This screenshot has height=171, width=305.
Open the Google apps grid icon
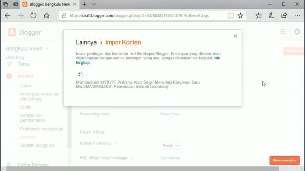tap(283, 32)
